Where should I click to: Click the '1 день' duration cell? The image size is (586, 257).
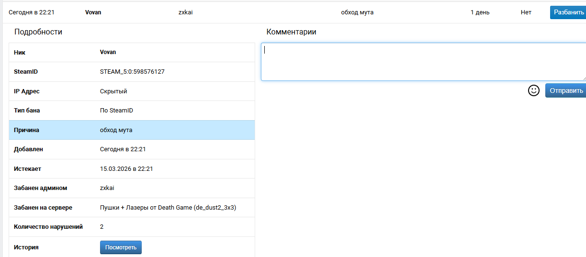click(480, 12)
